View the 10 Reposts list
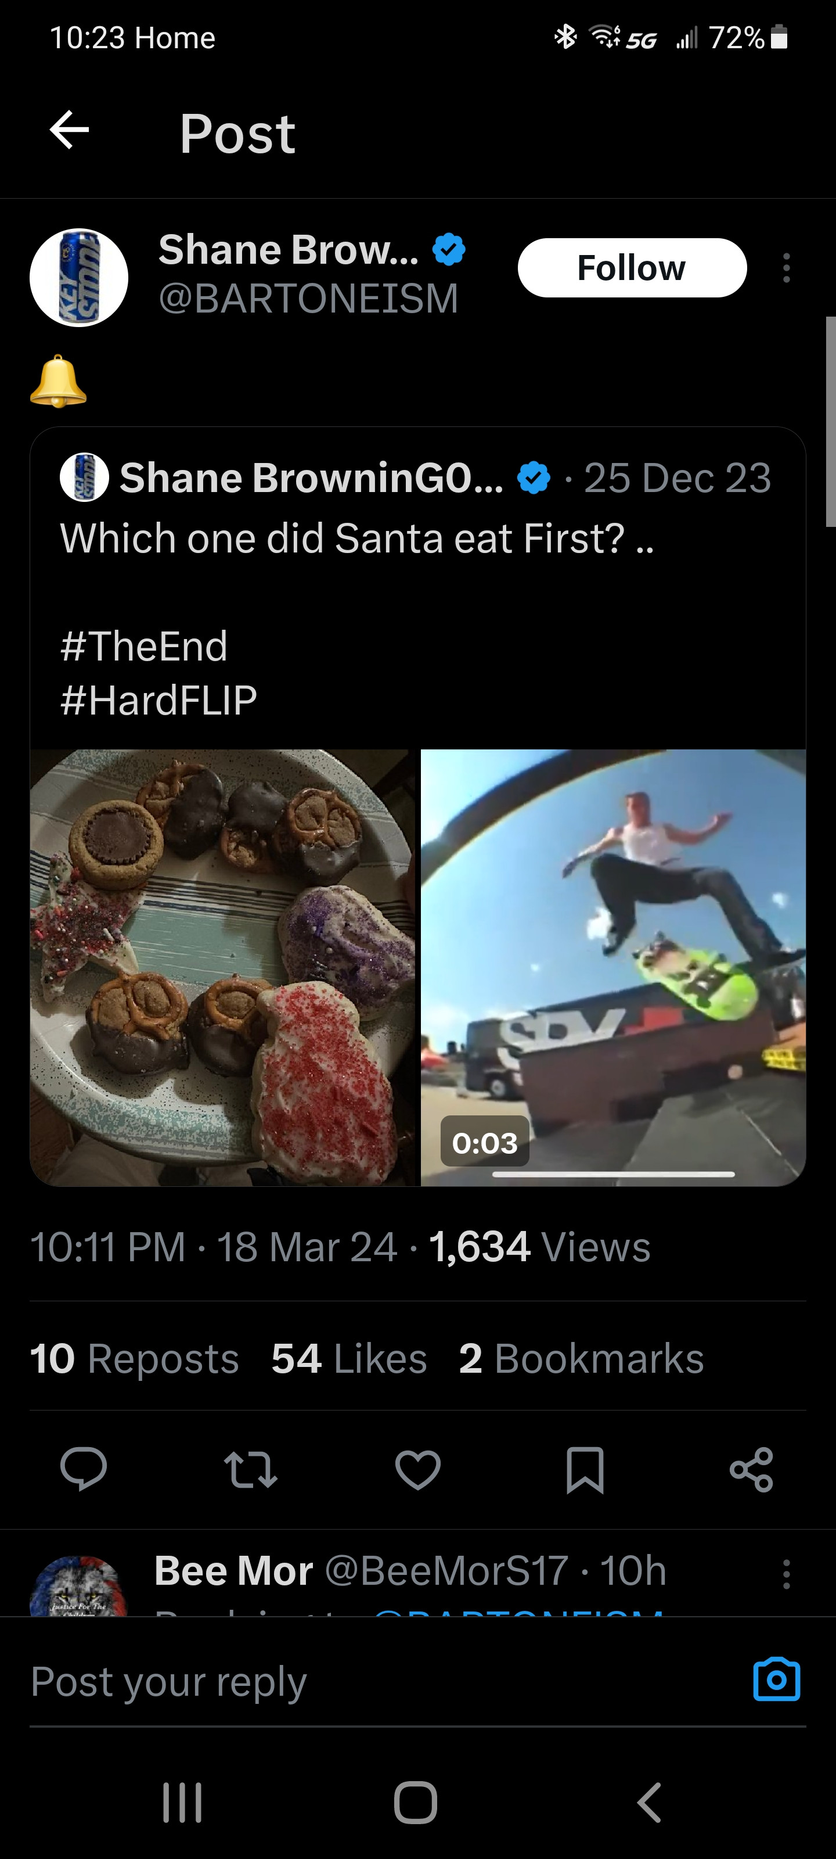Image resolution: width=836 pixels, height=1859 pixels. pyautogui.click(x=135, y=1359)
